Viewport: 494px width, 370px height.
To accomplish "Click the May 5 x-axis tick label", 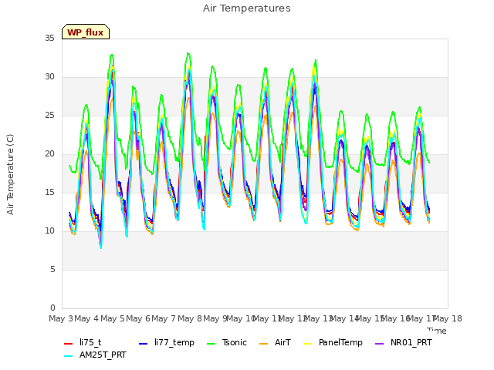I will click(113, 318).
